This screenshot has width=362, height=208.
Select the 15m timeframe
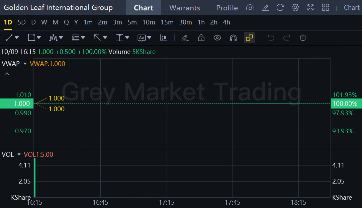point(167,22)
